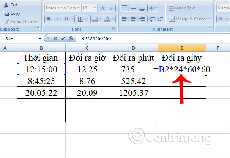Open the Orientation text rotation button
The image size is (230, 158).
(x=153, y=8)
